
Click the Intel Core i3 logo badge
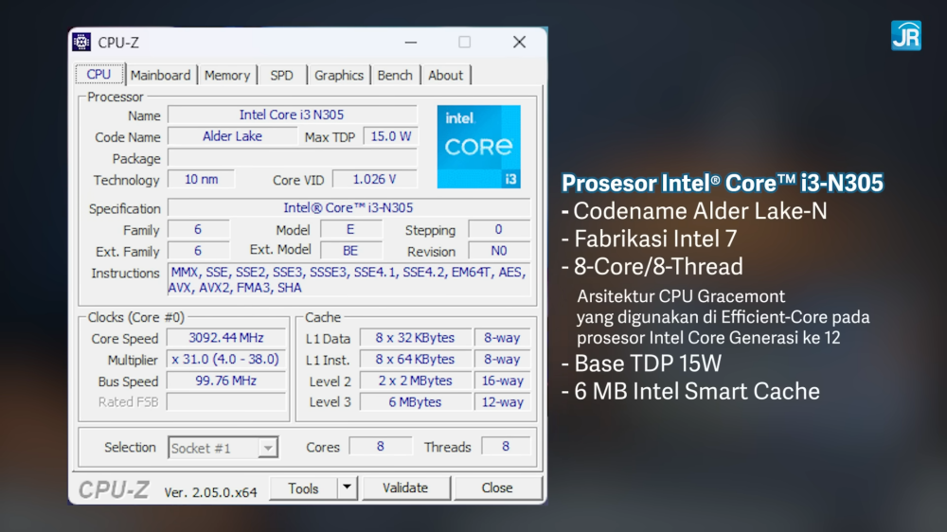[x=479, y=147]
